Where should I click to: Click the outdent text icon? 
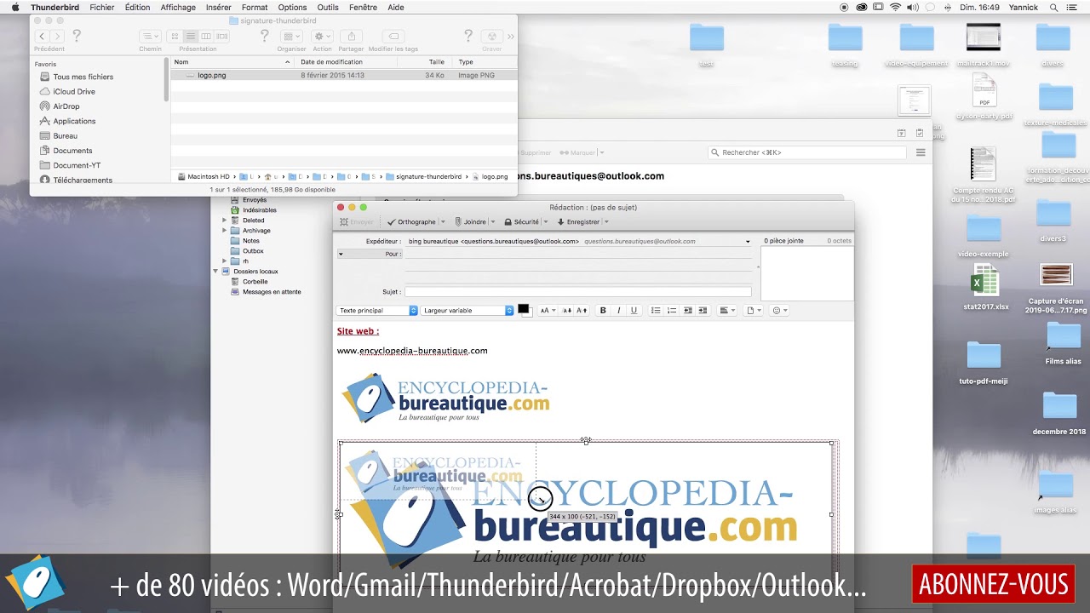(687, 311)
